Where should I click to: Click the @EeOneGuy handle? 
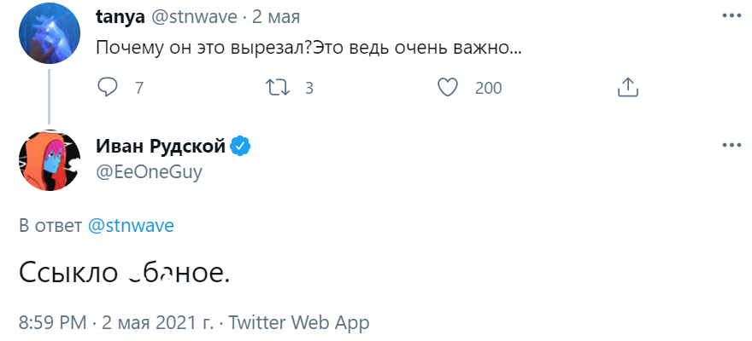(x=150, y=170)
